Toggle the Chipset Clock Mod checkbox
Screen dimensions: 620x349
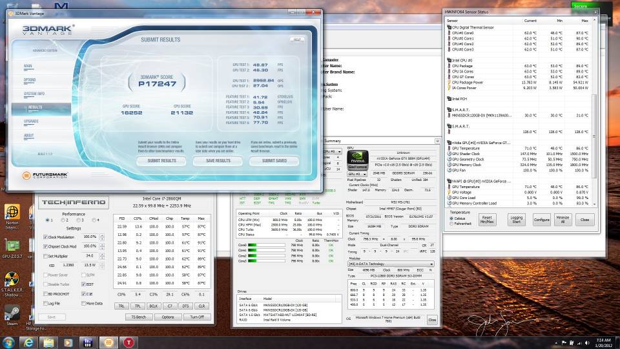(45, 246)
